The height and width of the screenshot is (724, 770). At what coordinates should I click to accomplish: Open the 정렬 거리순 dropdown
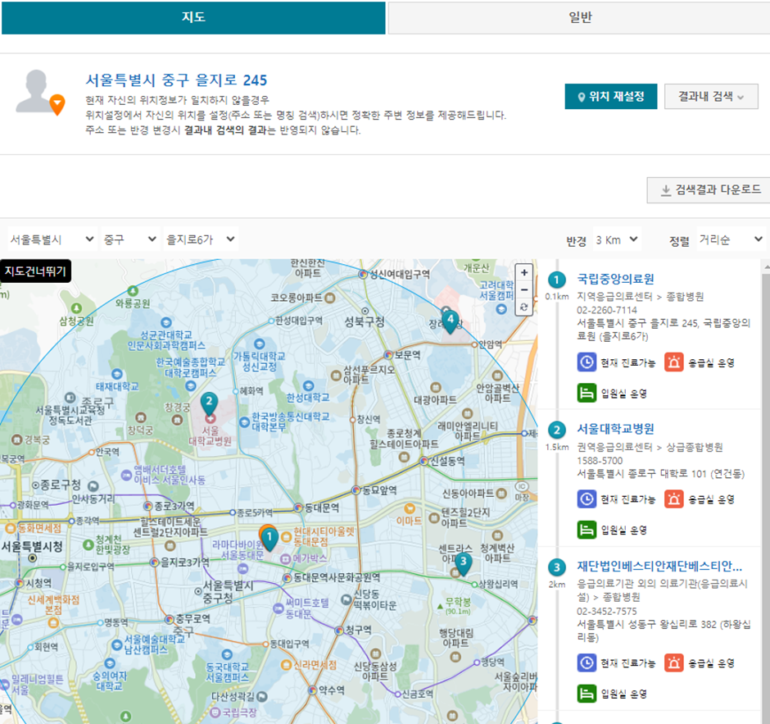pyautogui.click(x=731, y=240)
